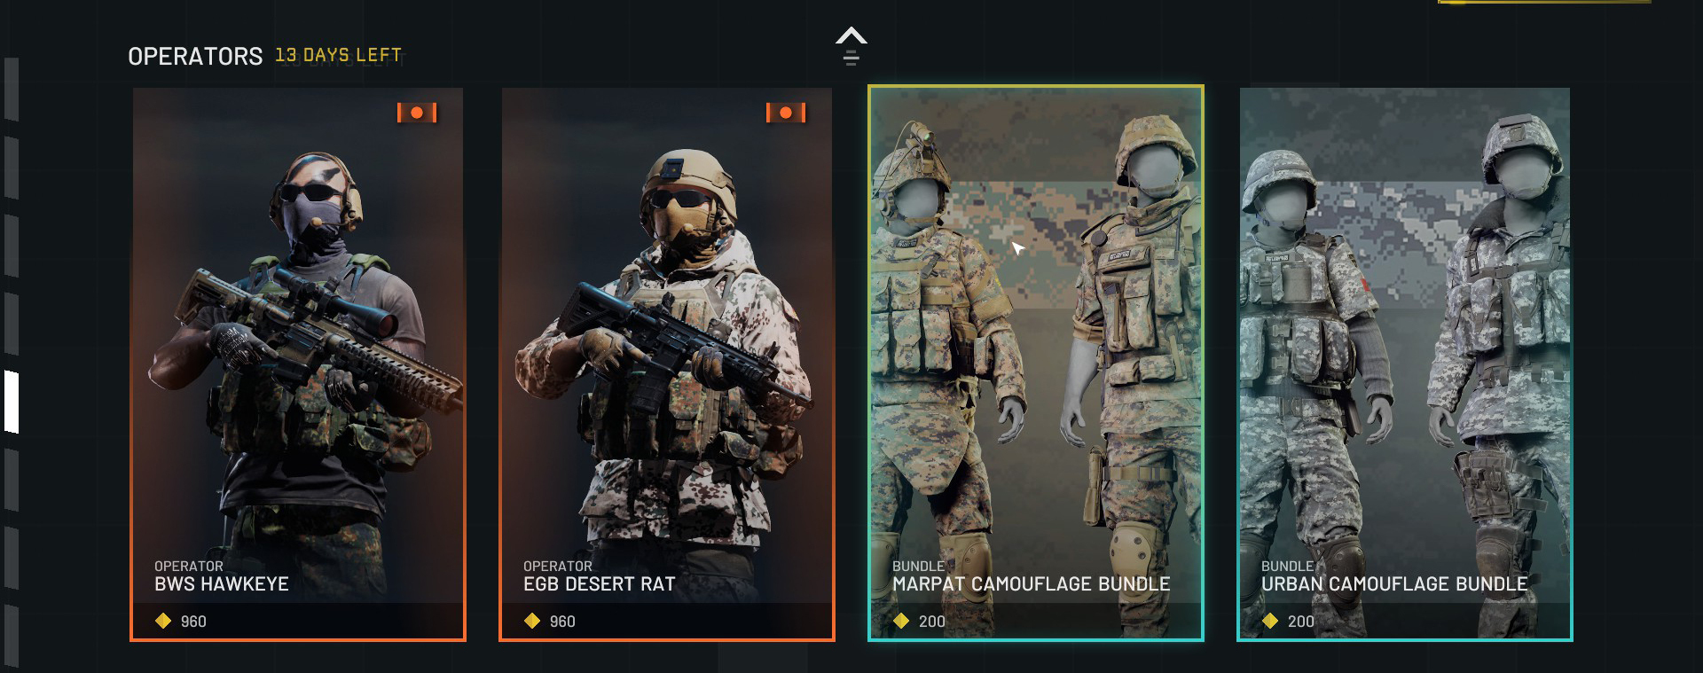Viewport: 1703px width, 673px height.
Task: Open the BWS Hawkeye operator card
Action: click(298, 364)
